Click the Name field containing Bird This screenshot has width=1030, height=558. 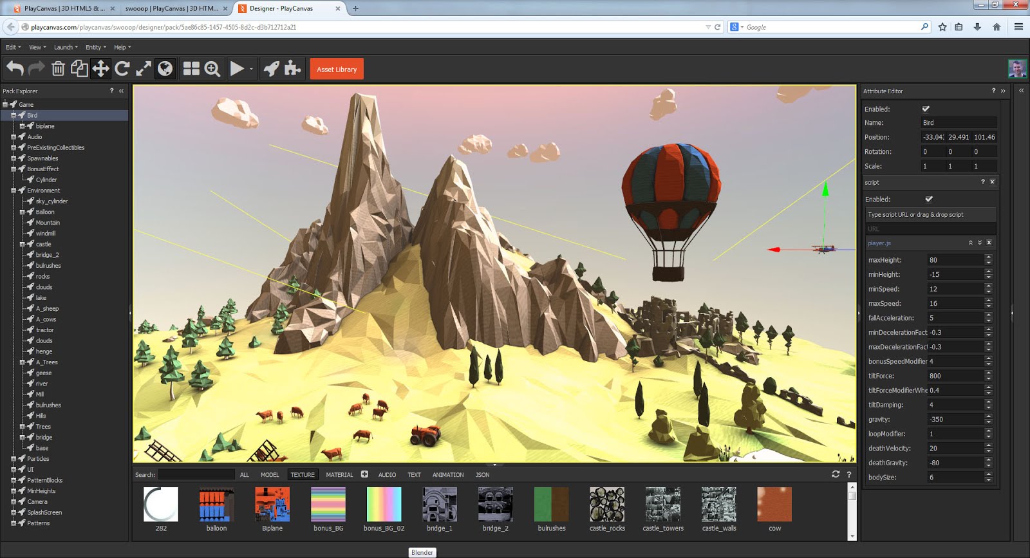[959, 122]
